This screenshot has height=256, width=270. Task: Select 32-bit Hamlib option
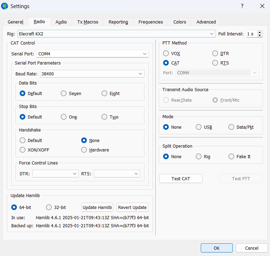tap(49, 207)
